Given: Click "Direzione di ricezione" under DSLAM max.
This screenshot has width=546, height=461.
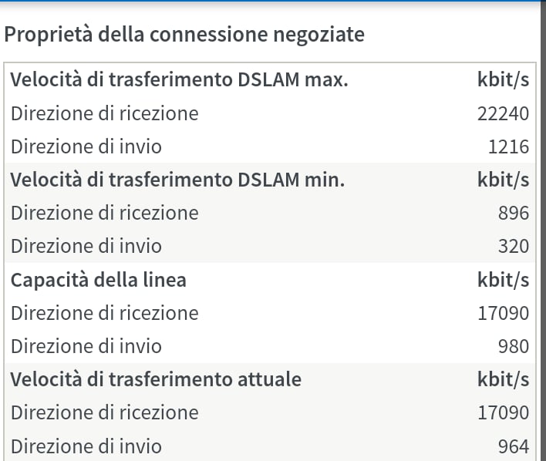Looking at the screenshot, I should (x=104, y=114).
